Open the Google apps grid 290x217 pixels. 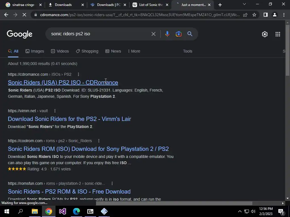click(278, 34)
